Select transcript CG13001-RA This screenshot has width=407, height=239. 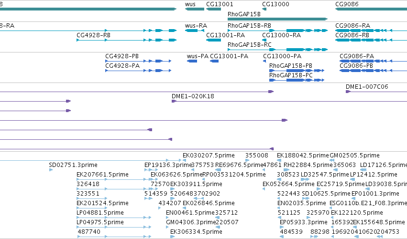226,35
